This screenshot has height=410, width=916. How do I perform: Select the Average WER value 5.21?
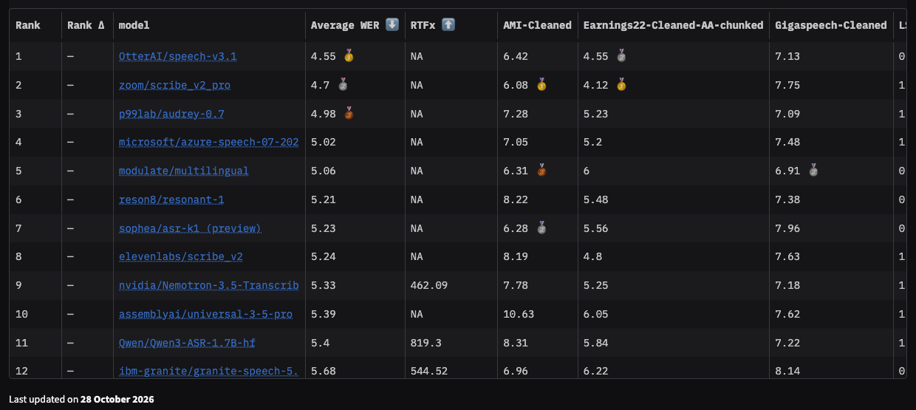(324, 199)
